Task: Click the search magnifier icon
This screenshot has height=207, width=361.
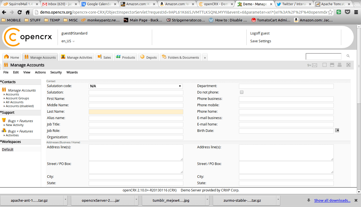Action: click(348, 56)
